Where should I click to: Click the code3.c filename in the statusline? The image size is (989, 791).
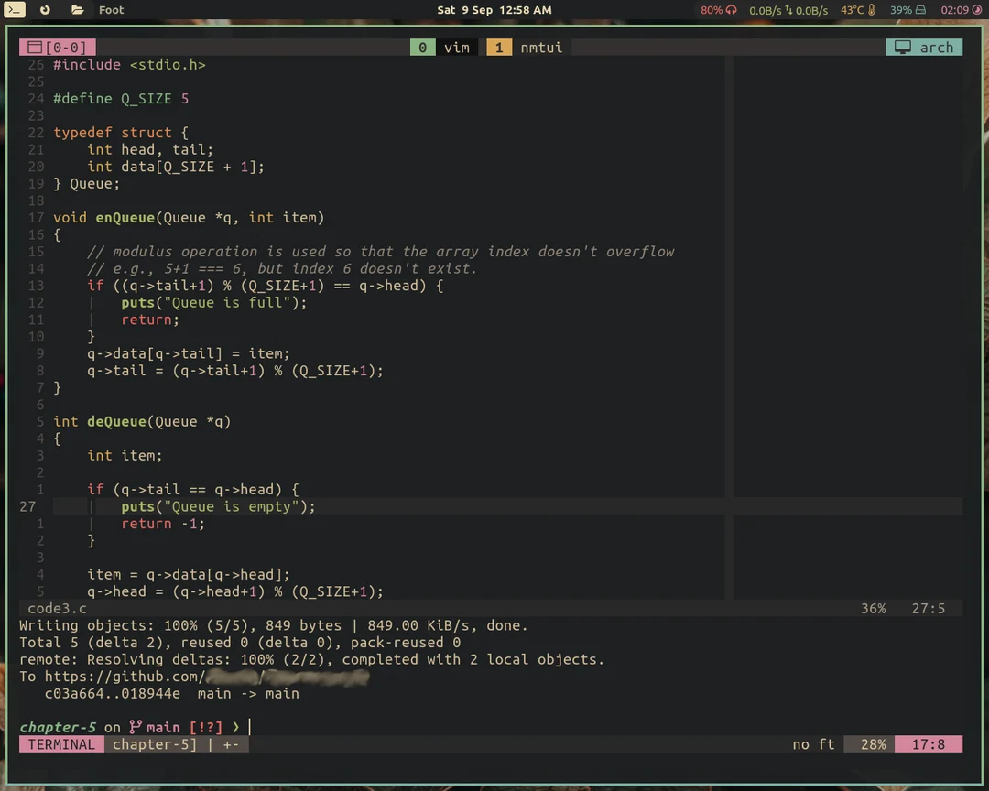[x=57, y=608]
